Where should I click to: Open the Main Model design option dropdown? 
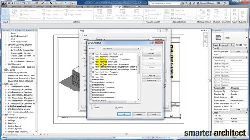(x=195, y=18)
